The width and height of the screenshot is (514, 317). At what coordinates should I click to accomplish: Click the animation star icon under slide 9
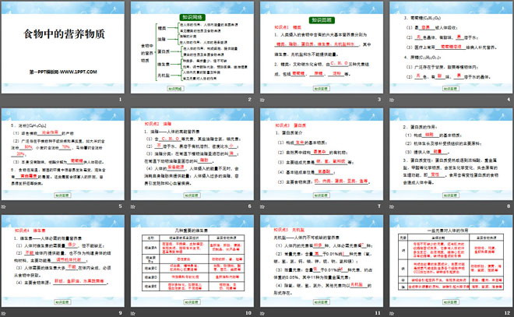3,313
